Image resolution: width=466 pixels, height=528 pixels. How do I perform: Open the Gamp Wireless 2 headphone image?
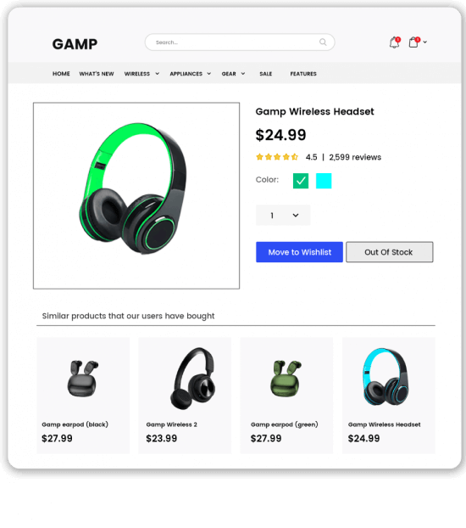[193, 378]
